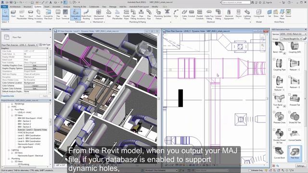This screenshot has width=308, height=173.
Task: Select the Mechanical Equipment tool
Action: pyautogui.click(x=99, y=14)
